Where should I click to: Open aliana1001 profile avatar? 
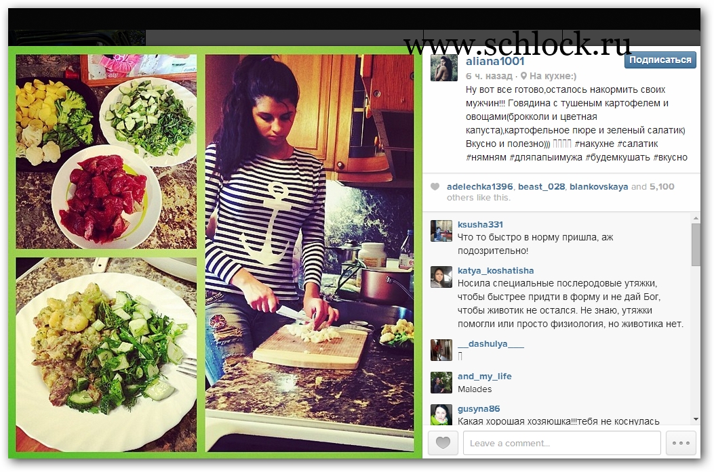[444, 68]
